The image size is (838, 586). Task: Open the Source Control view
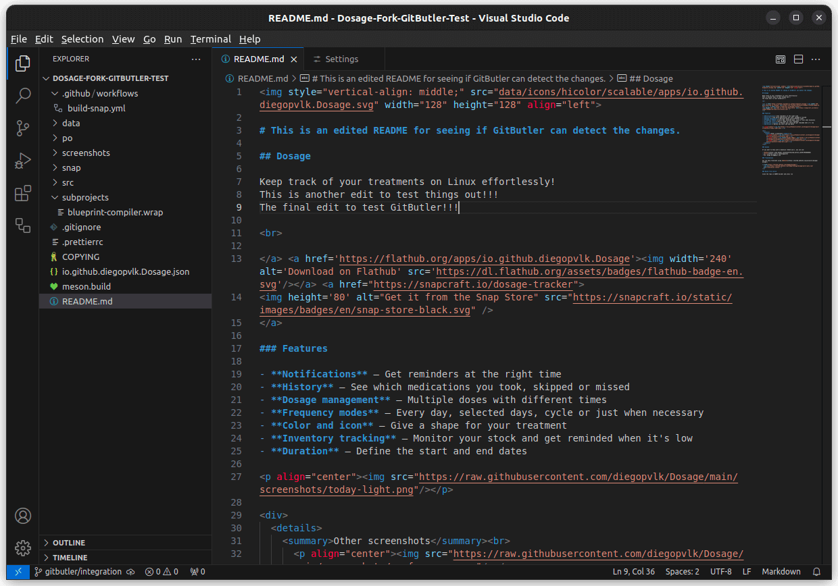point(23,128)
